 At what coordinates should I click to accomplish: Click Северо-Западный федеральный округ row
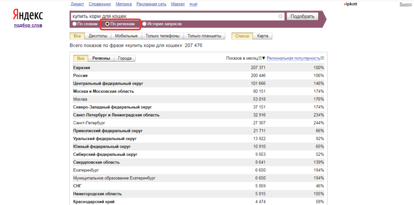pyautogui.click(x=199, y=107)
